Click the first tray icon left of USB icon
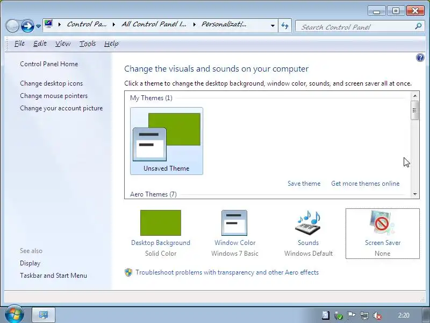The image size is (430, 323). click(326, 315)
